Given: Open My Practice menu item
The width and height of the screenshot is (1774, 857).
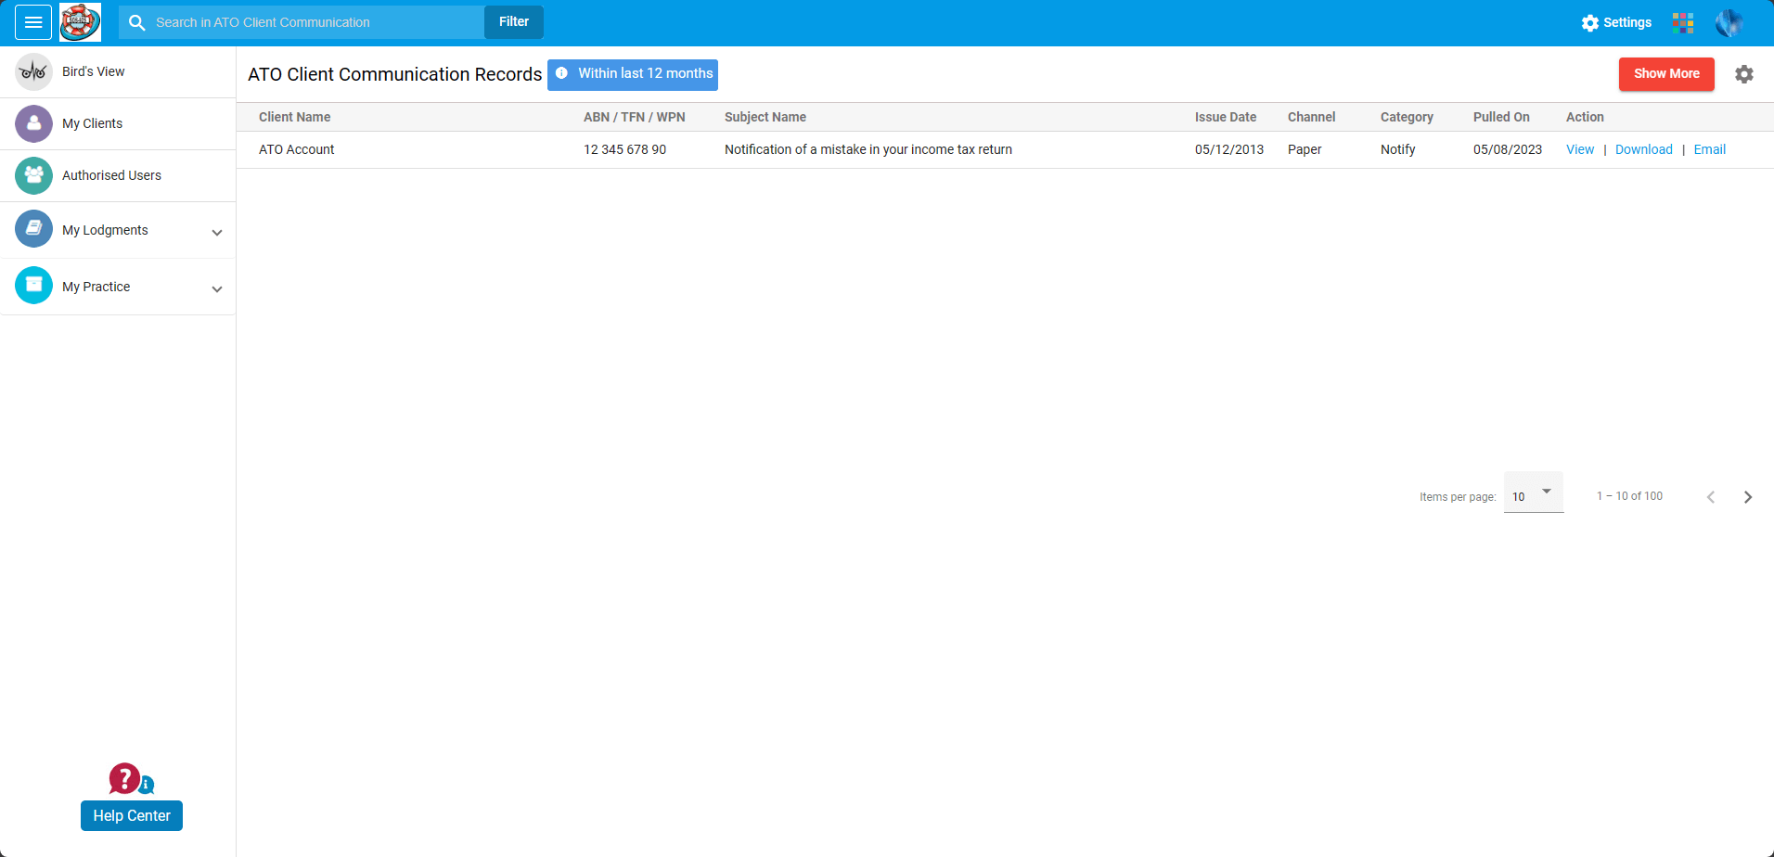Looking at the screenshot, I should coord(118,287).
